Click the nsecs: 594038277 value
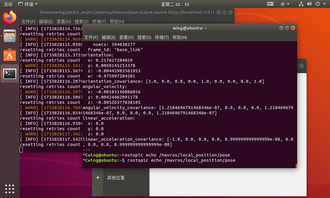330x198 pixels. pyautogui.click(x=123, y=44)
